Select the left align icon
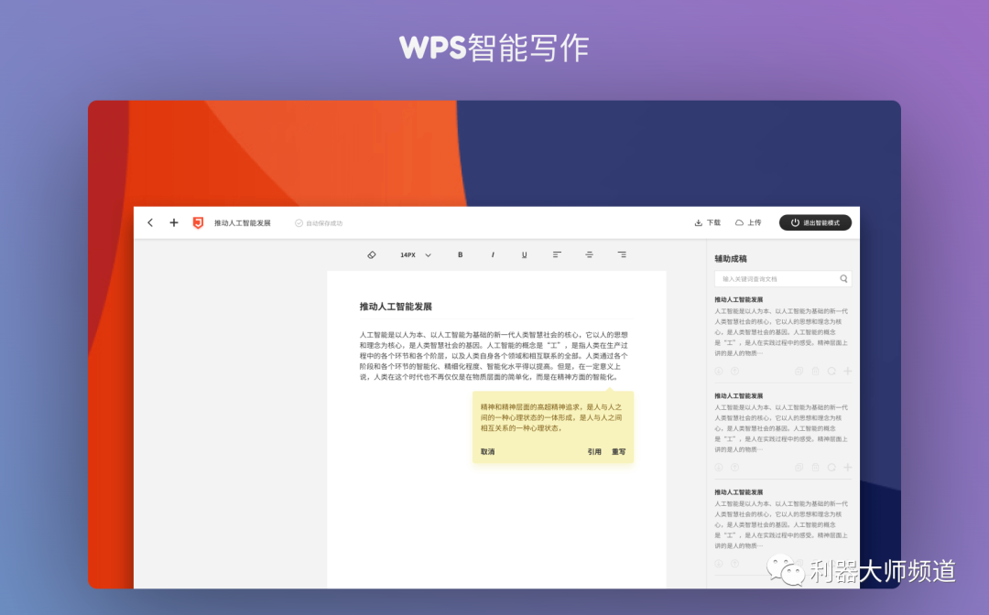The height and width of the screenshot is (615, 989). (556, 255)
